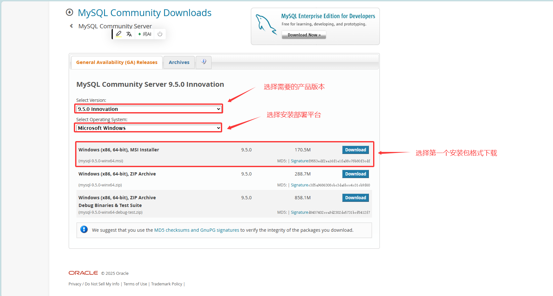Click the 858.1M file size value
This screenshot has height=296, width=553.
302,198
